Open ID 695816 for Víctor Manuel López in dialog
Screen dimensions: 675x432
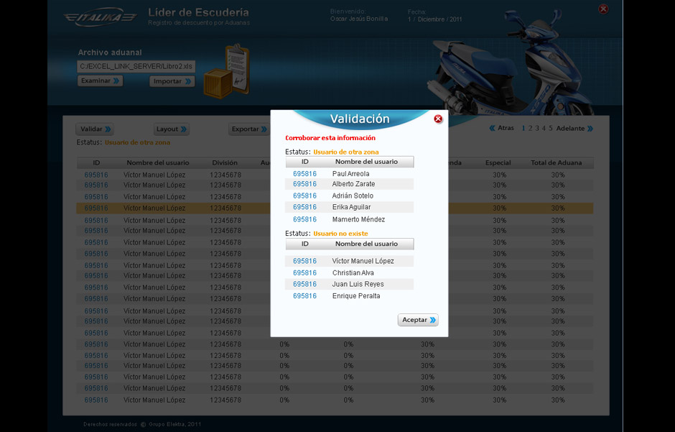(304, 261)
